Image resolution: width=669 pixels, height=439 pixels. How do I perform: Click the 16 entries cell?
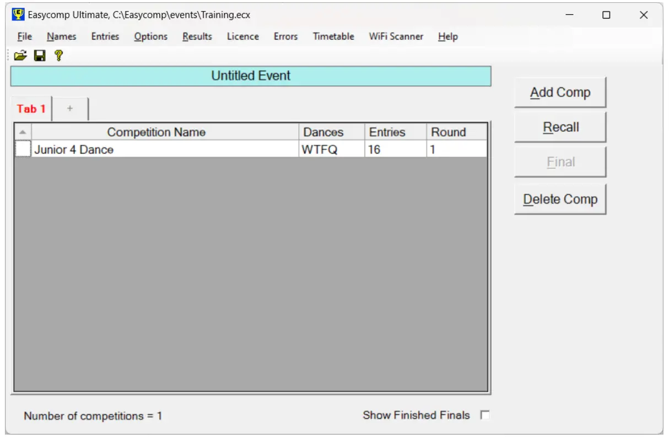[396, 149]
